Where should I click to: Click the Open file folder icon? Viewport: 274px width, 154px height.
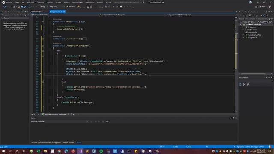click(18, 7)
